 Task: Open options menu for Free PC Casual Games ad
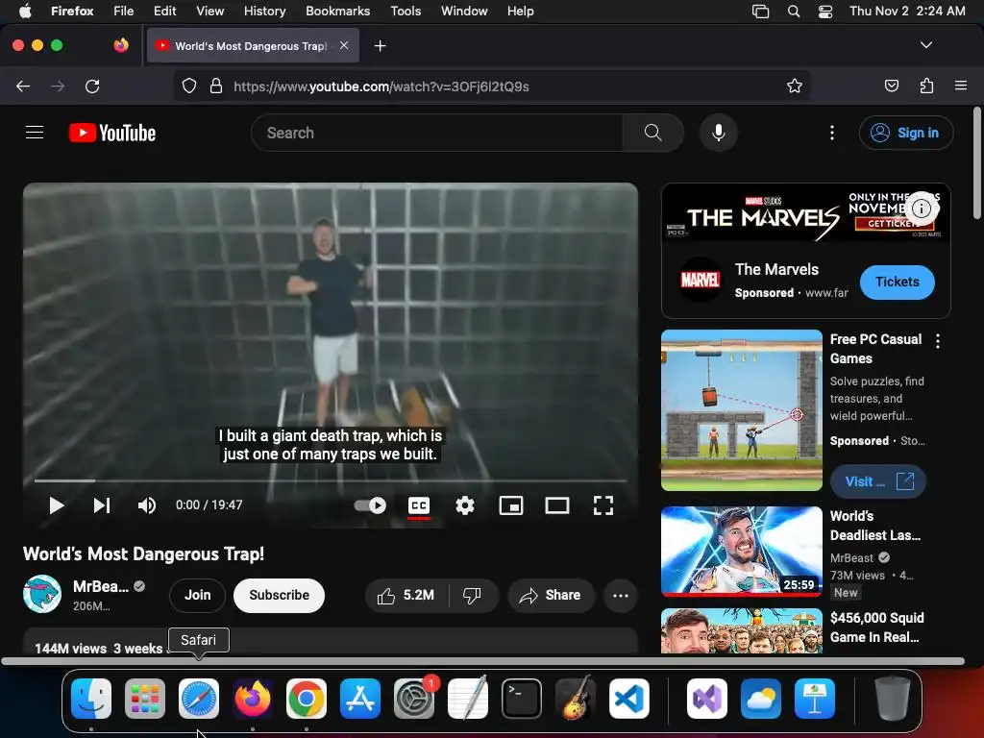938,341
